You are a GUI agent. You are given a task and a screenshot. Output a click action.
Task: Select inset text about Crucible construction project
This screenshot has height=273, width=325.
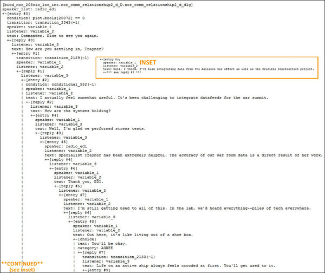(x=209, y=69)
